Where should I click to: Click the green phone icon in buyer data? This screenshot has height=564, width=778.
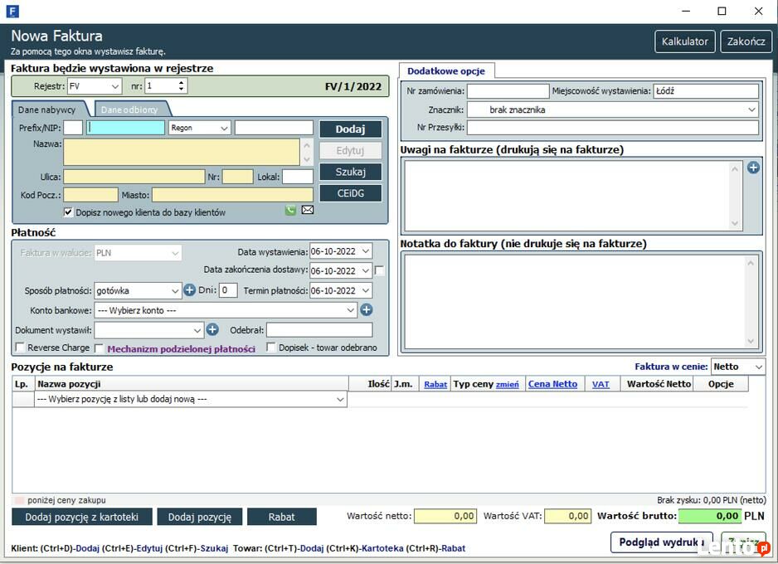coord(290,211)
